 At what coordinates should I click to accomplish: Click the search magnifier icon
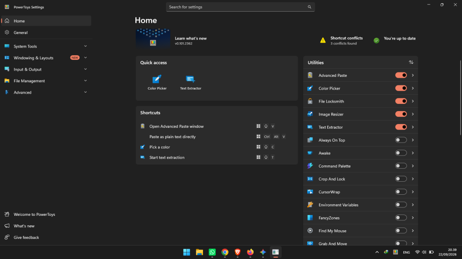pyautogui.click(x=309, y=7)
